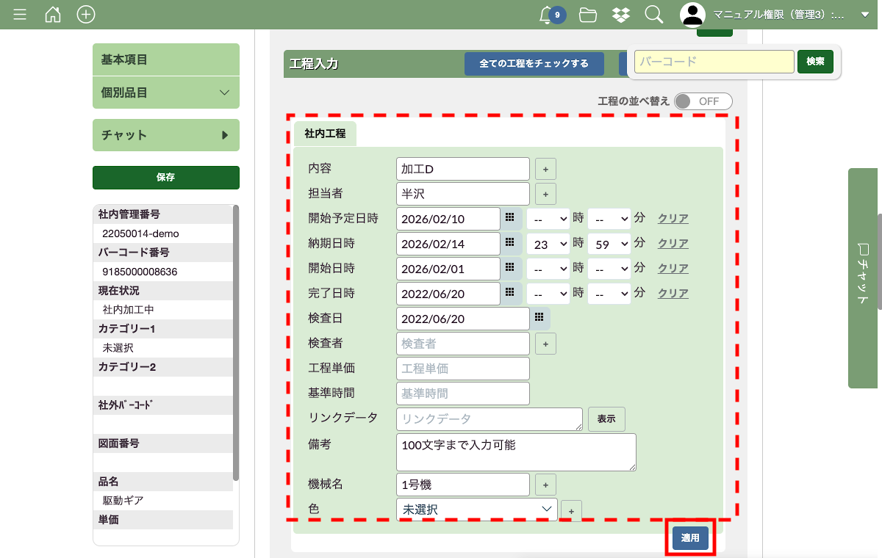Image resolution: width=882 pixels, height=558 pixels.
Task: Click the 全ての工程をチェックする button
Action: (x=534, y=64)
